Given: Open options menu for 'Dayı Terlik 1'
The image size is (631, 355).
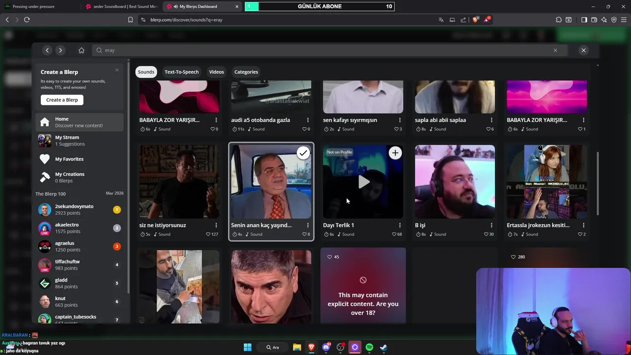Looking at the screenshot, I should 400,225.
